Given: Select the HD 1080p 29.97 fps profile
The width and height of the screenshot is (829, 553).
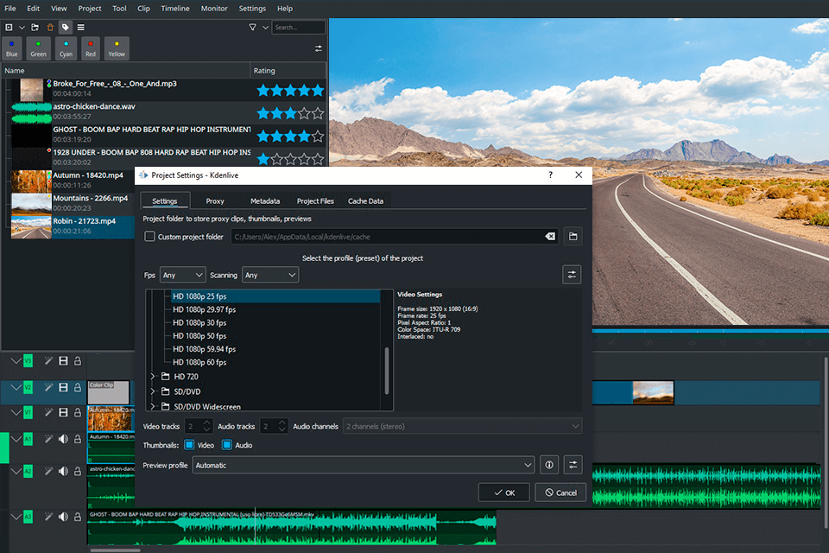Looking at the screenshot, I should [204, 309].
